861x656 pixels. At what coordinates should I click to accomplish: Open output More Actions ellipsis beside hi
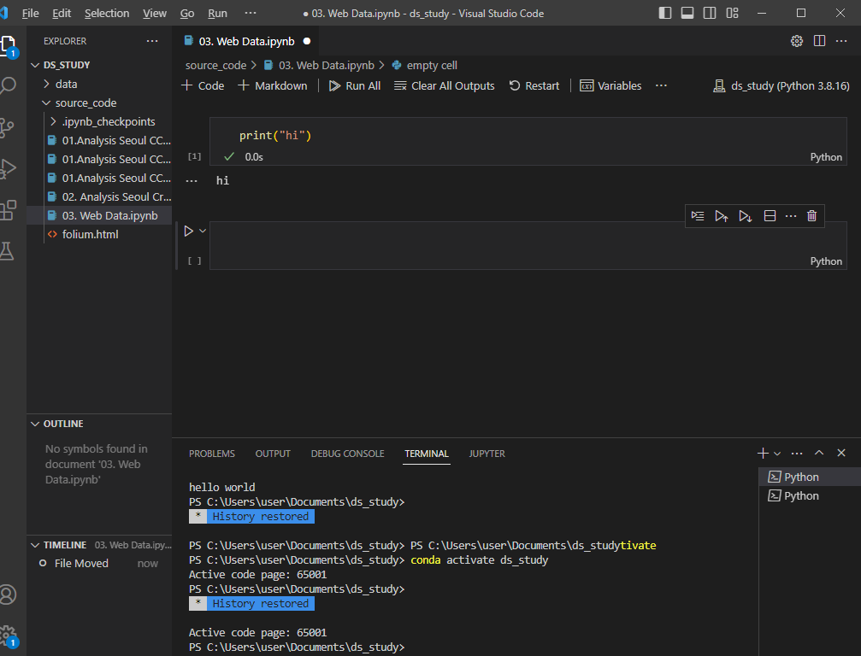point(191,180)
